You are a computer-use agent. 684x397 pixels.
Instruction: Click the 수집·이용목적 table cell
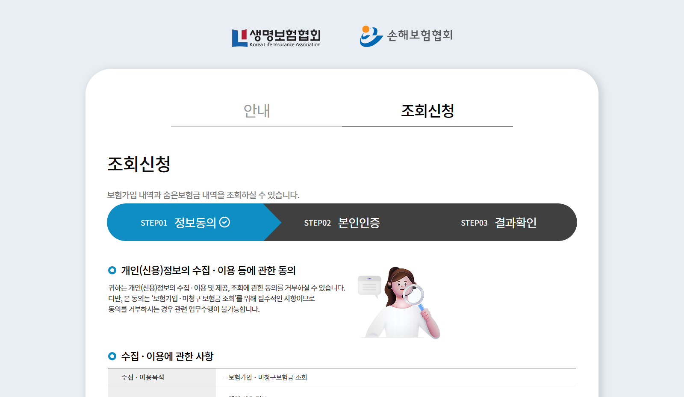(x=162, y=377)
